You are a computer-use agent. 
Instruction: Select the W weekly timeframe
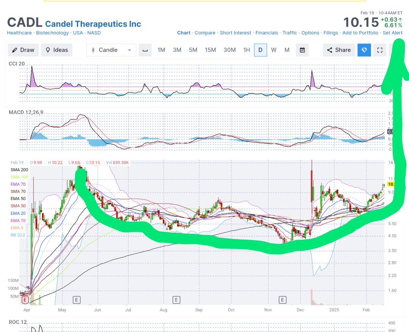[274, 50]
